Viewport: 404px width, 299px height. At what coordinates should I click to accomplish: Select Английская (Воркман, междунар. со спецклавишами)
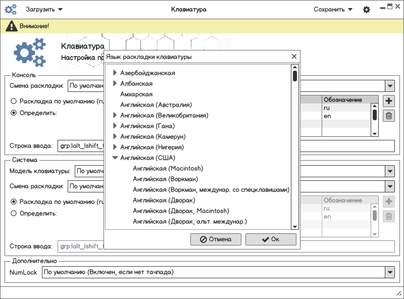211,190
